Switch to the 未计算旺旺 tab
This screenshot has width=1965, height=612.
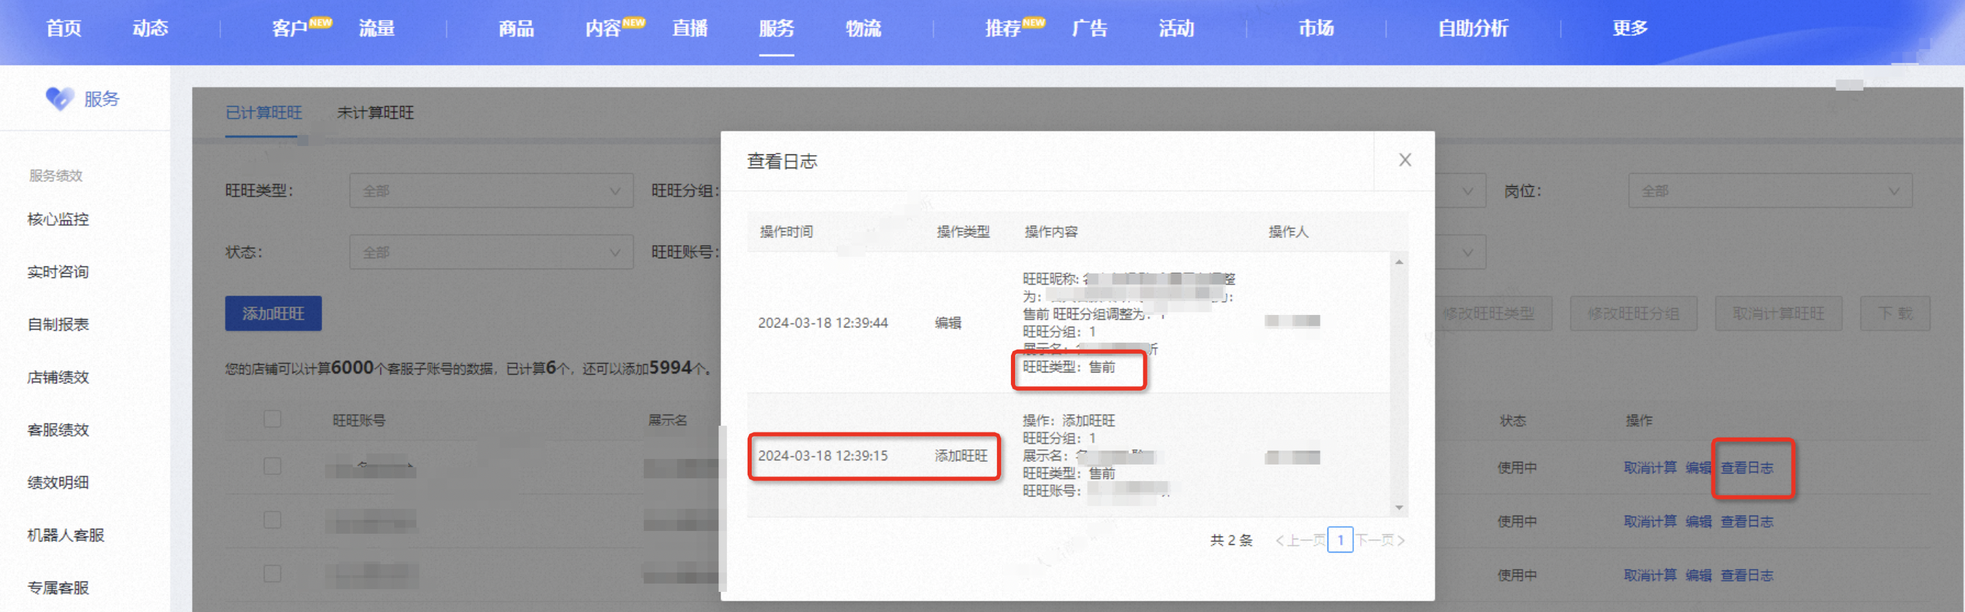pos(376,113)
